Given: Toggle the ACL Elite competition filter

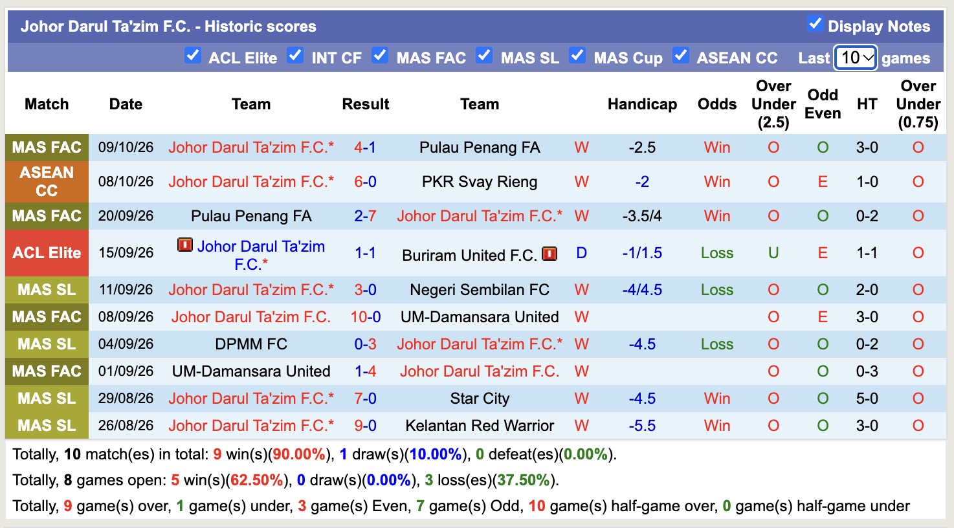Looking at the screenshot, I should pyautogui.click(x=192, y=56).
